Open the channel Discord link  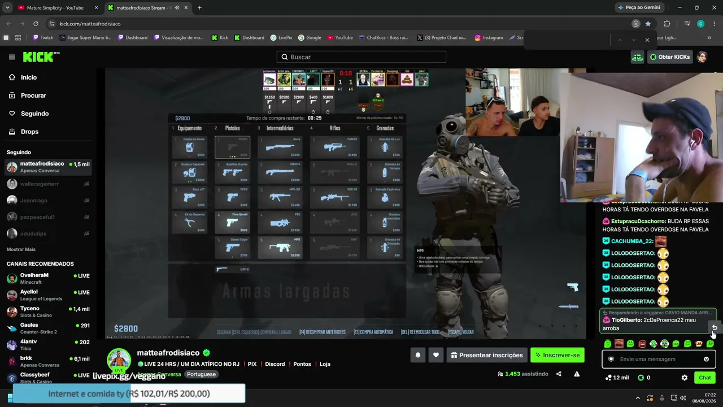275,364
